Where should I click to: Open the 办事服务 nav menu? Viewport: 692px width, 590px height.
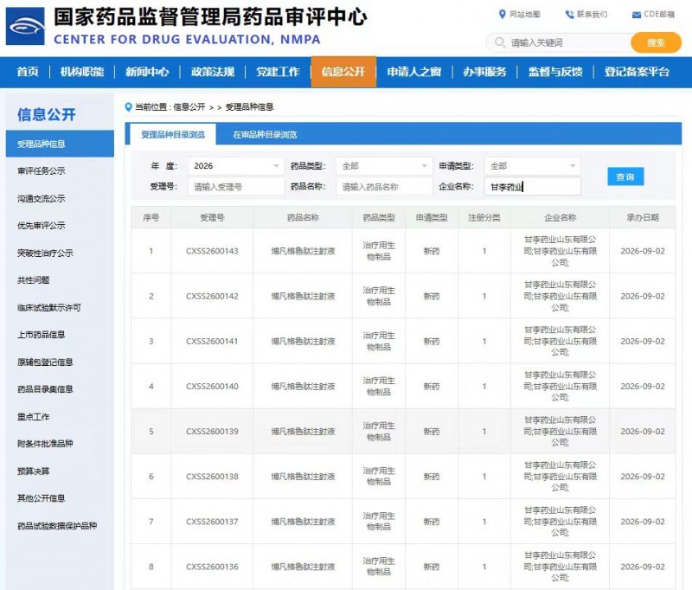coord(484,72)
